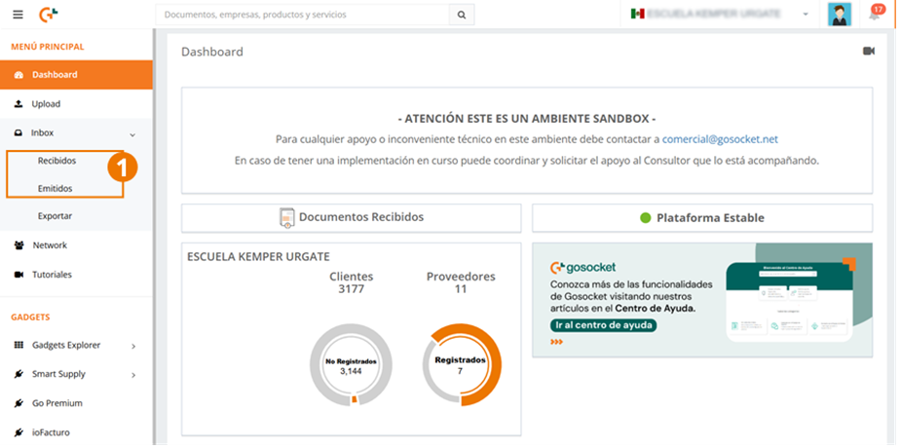Click the video camera icon beside Dashboard title
The width and height of the screenshot is (901, 447).
(x=868, y=52)
